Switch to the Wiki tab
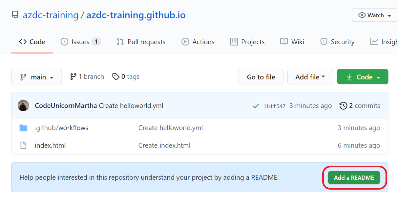 click(292, 42)
